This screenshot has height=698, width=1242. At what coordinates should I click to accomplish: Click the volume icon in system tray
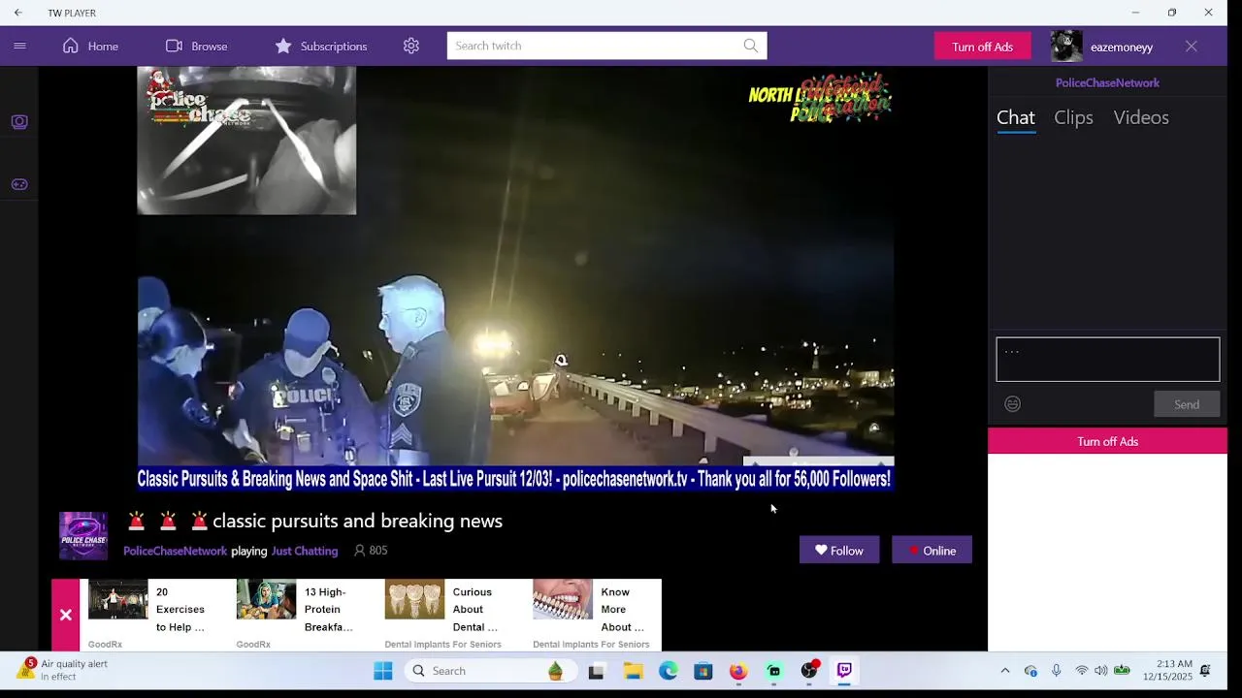(x=1100, y=671)
